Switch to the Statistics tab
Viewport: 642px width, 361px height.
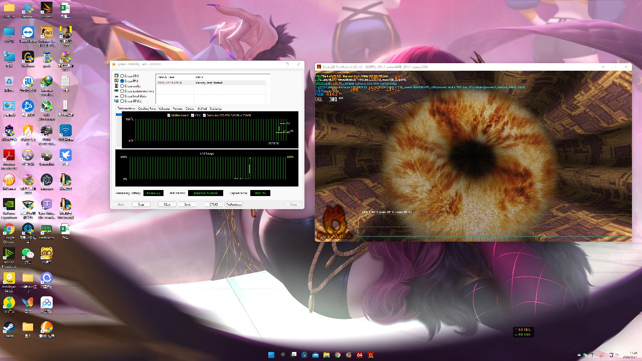[x=216, y=108]
